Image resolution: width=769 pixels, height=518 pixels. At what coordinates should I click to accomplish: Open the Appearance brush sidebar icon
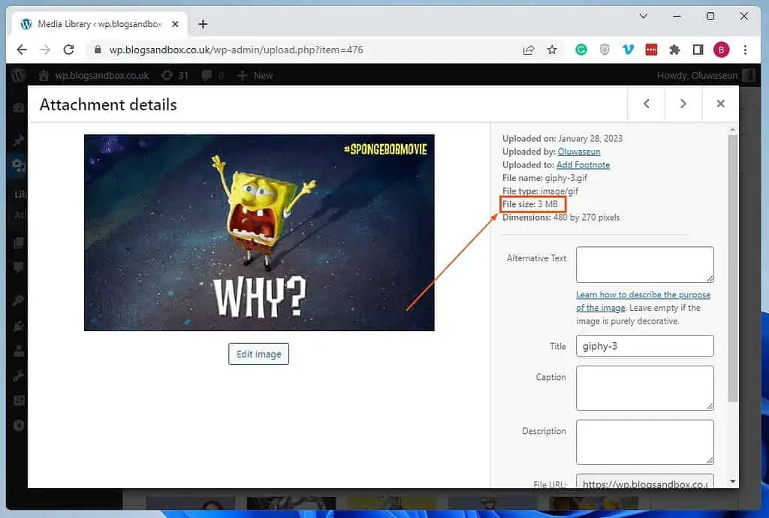coord(19,300)
